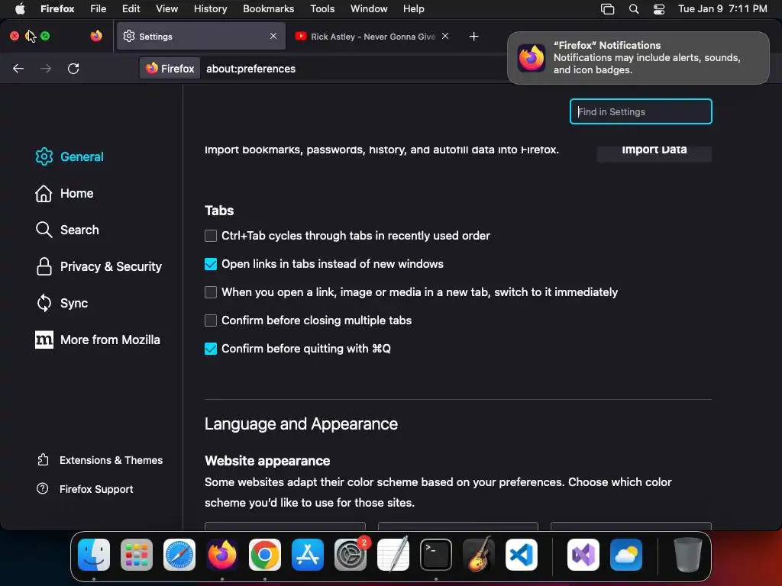This screenshot has width=782, height=586.
Task: Reload the current page
Action: coord(73,68)
